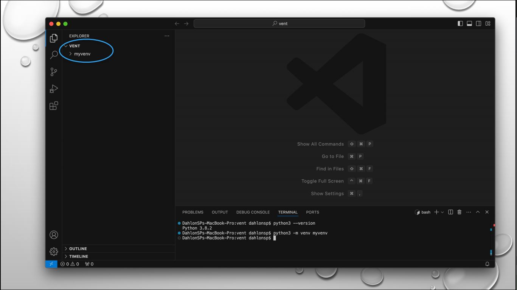Image resolution: width=517 pixels, height=290 pixels.
Task: Open the Extensions view
Action: click(x=54, y=106)
